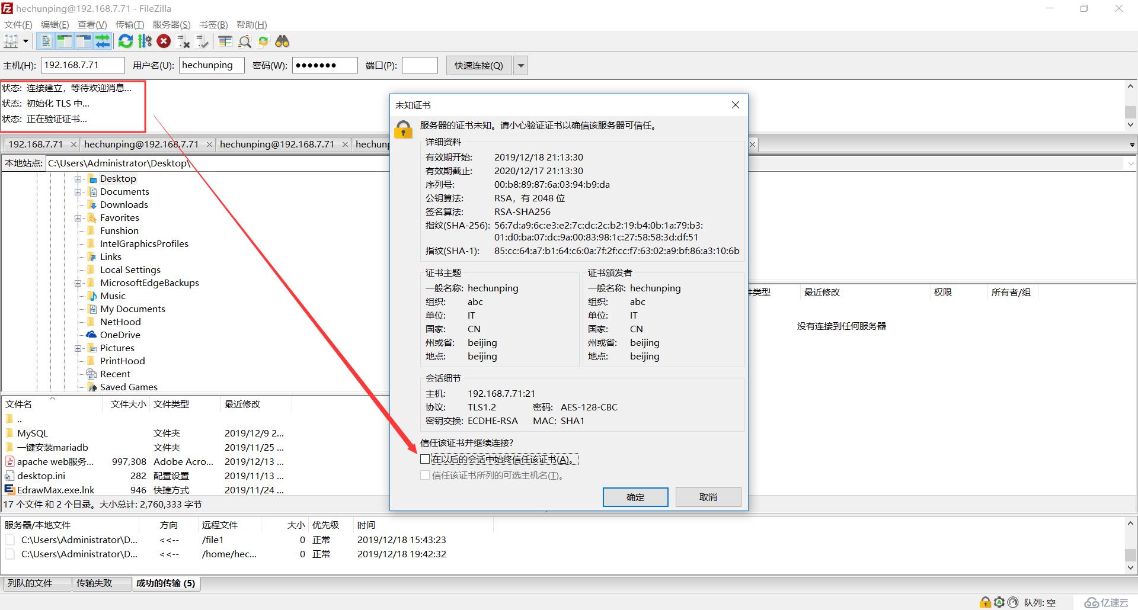Image resolution: width=1138 pixels, height=610 pixels.
Task: Click the local site path field
Action: coord(217,163)
